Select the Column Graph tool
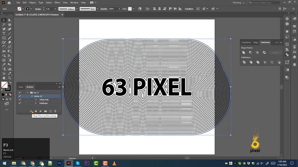Viewport: 298px width, 167px height. 9,69
